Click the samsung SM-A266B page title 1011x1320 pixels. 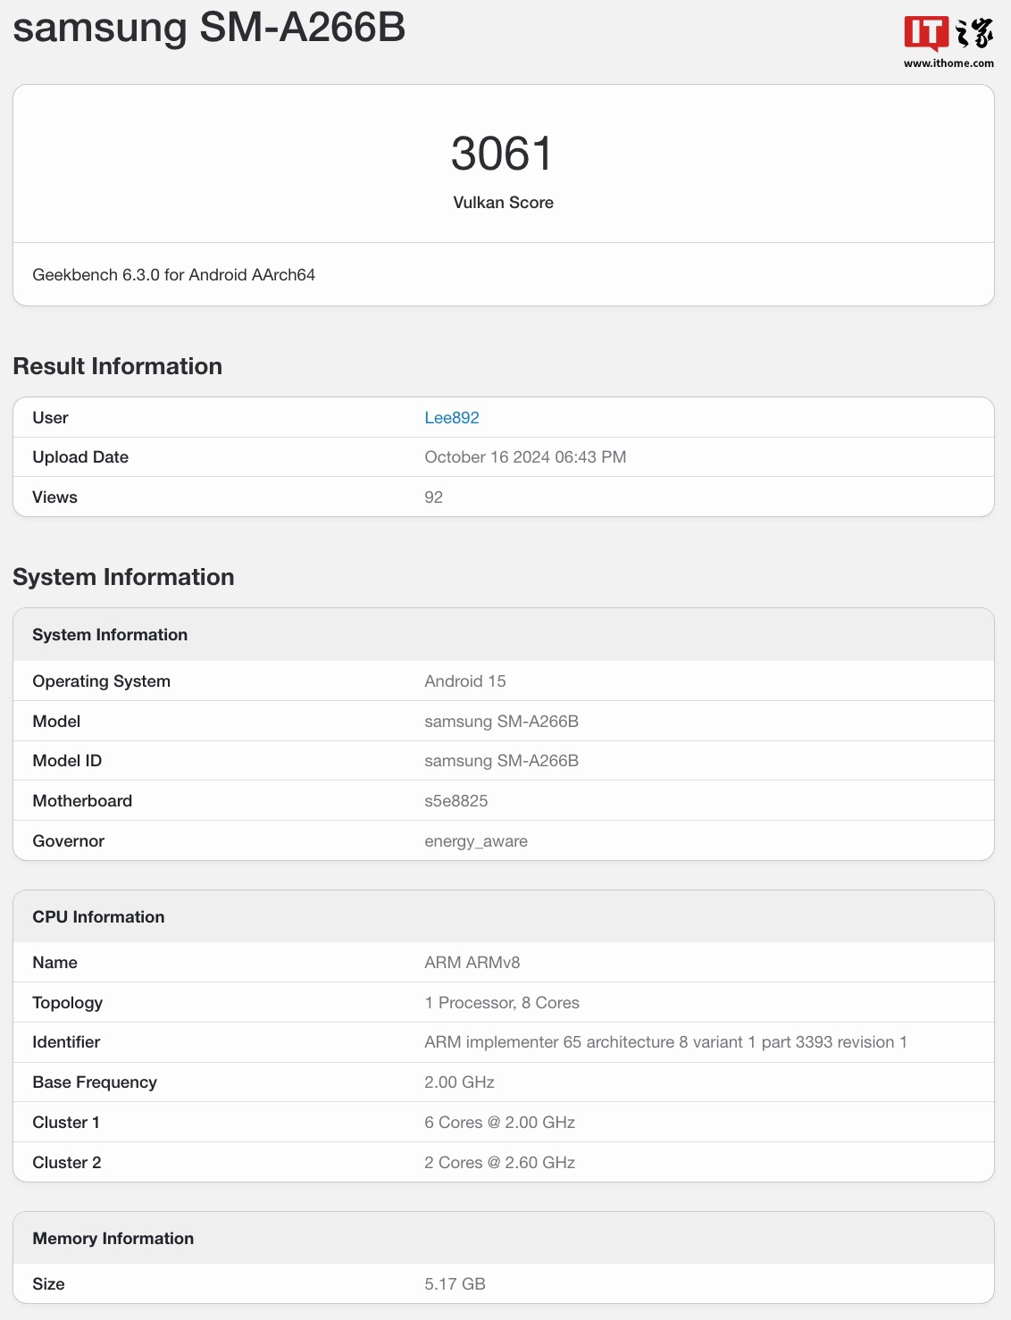[209, 27]
